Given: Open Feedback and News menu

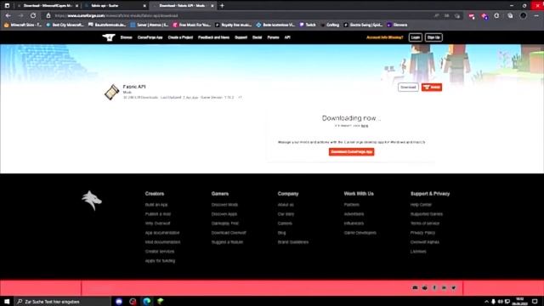Looking at the screenshot, I should pos(213,37).
